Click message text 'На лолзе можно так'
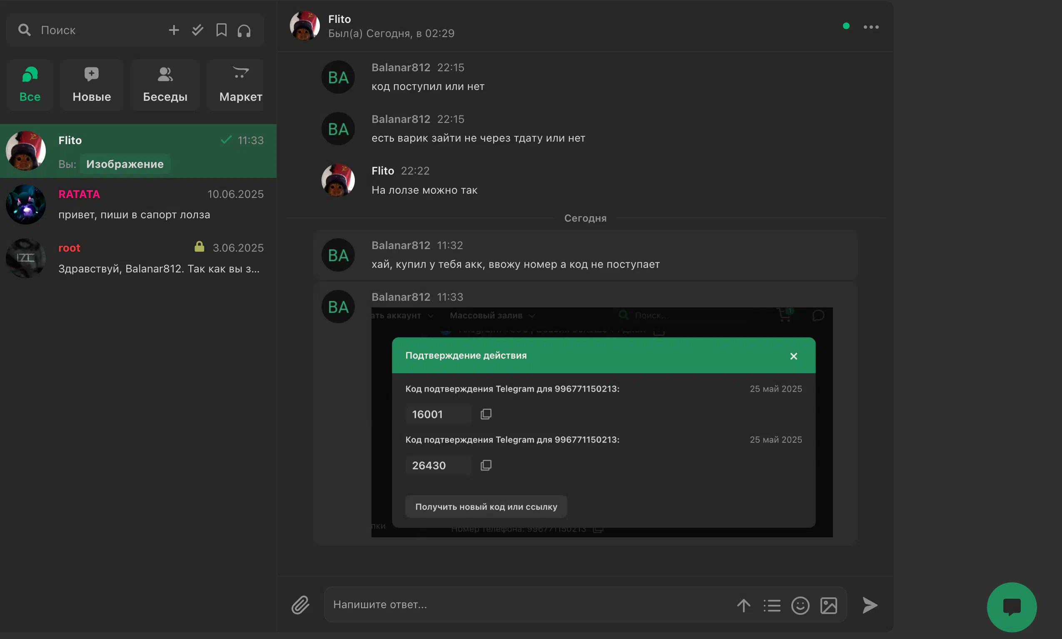1062x639 pixels. 424,190
